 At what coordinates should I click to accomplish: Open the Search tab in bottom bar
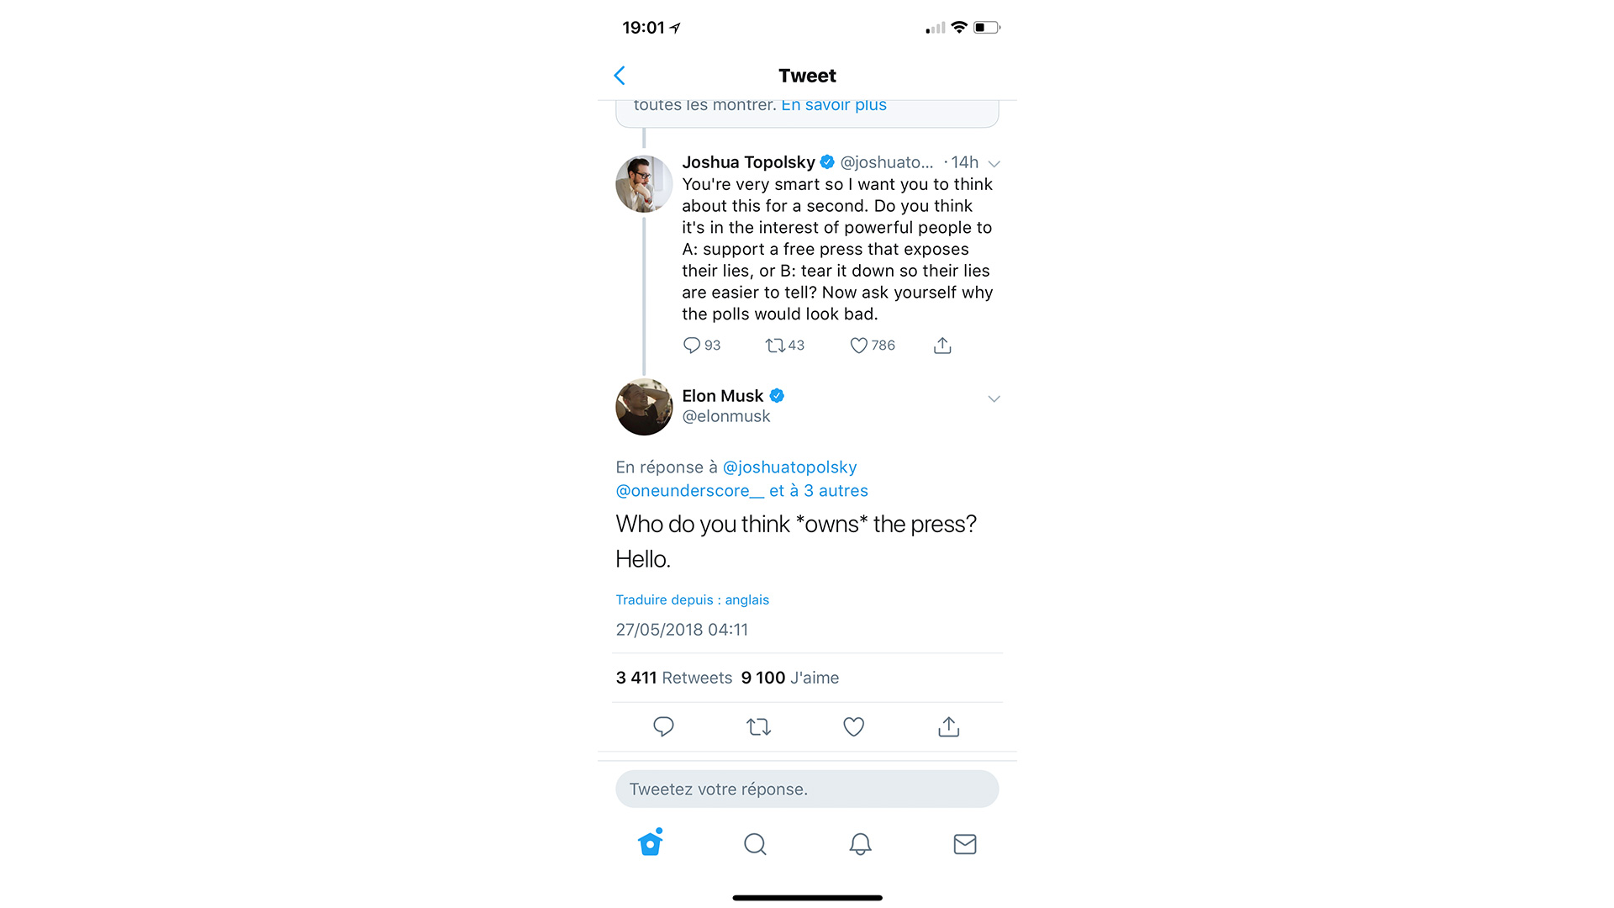(x=755, y=844)
